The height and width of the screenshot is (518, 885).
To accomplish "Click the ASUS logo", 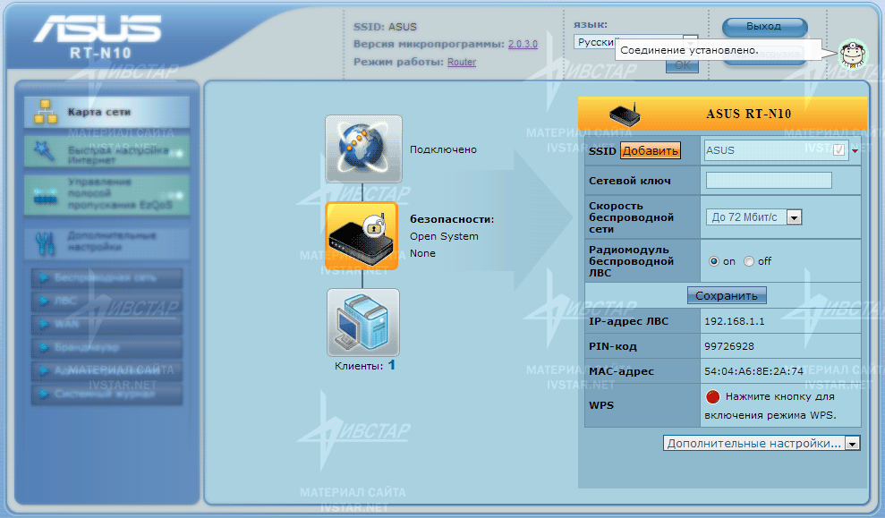I will click(97, 29).
